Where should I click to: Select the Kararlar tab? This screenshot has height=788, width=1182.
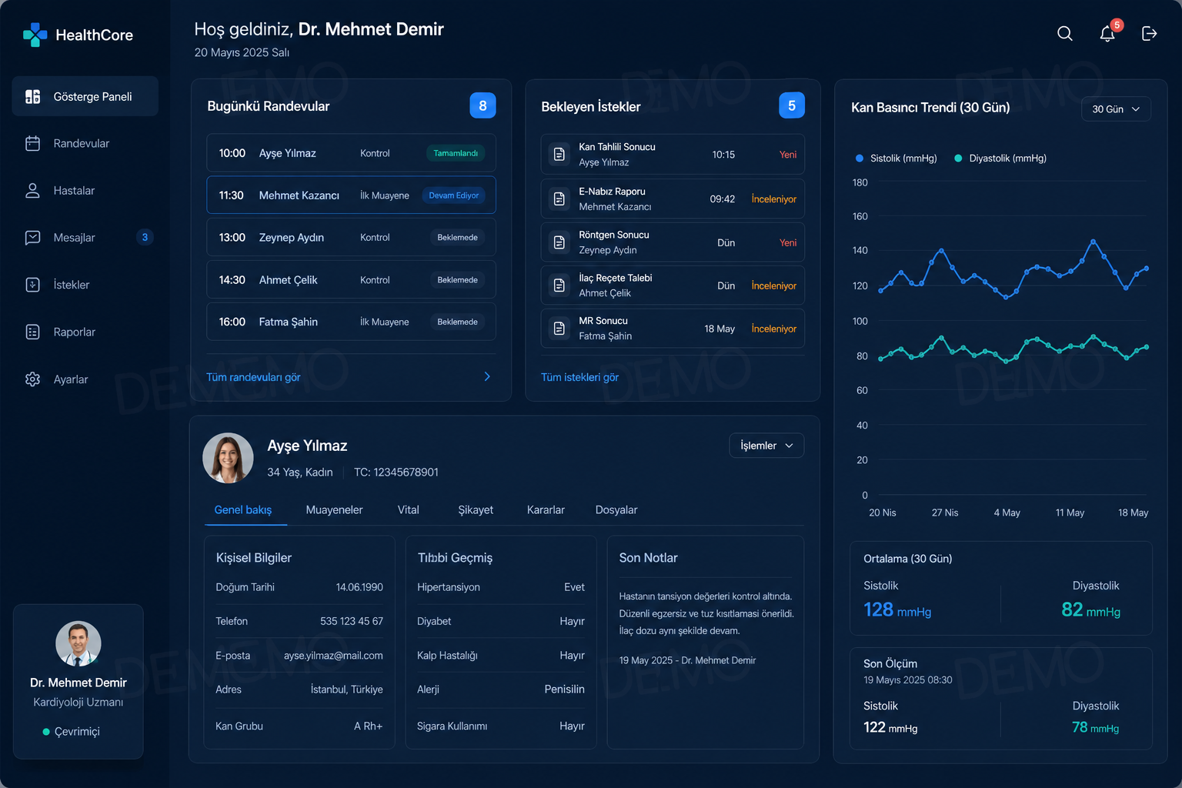click(x=546, y=510)
